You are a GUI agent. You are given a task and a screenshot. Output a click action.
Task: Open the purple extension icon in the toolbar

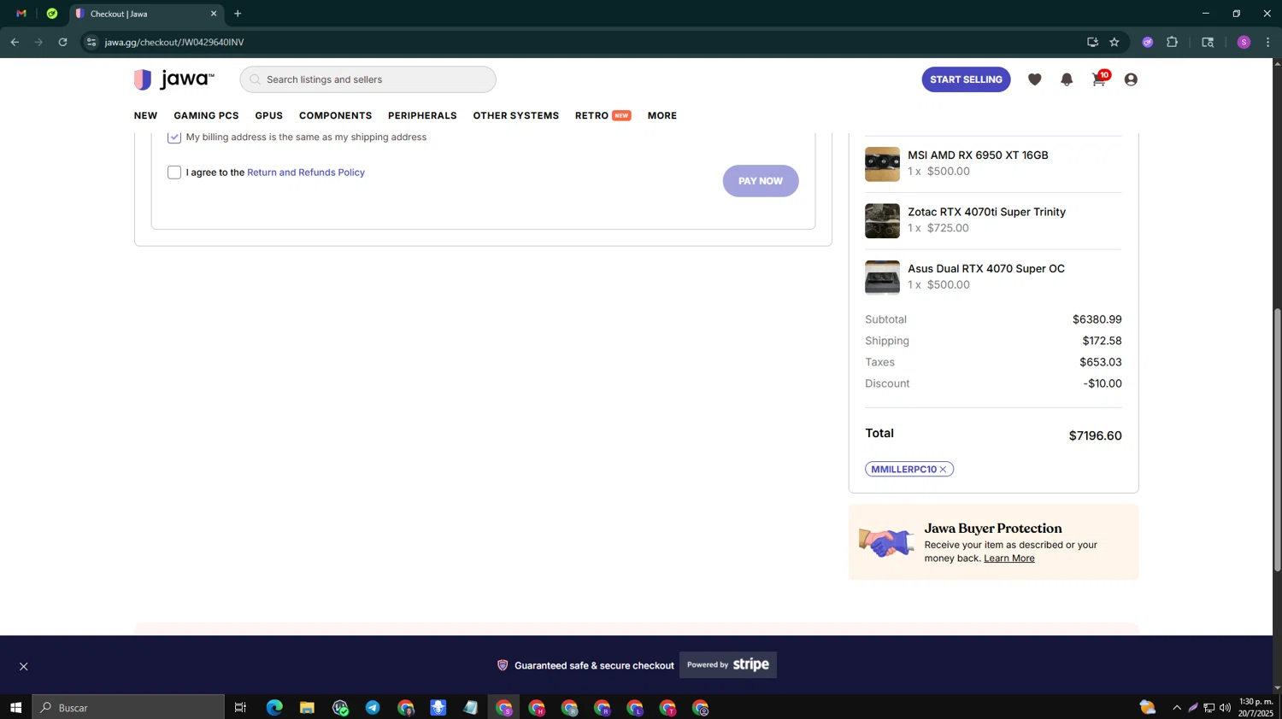point(1148,42)
